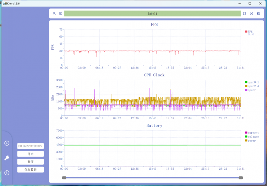Open the folder icon in top bar
267x186 pixels.
coord(259,13)
